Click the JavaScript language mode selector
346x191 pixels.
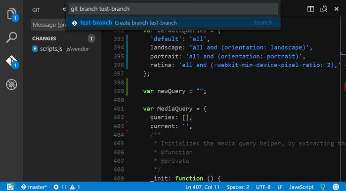[x=302, y=187]
